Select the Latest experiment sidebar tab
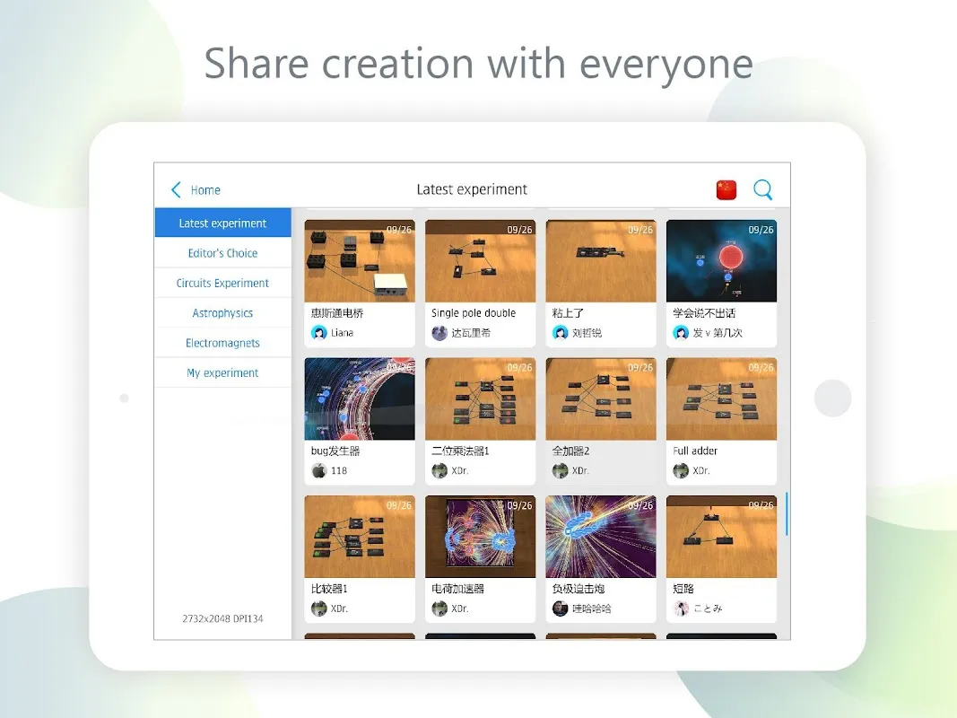Screen dimensions: 957x718 (x=222, y=223)
